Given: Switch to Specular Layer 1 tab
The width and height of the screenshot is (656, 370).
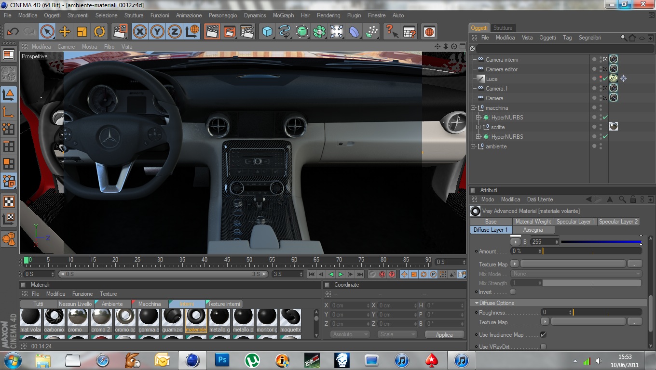Looking at the screenshot, I should (x=575, y=222).
